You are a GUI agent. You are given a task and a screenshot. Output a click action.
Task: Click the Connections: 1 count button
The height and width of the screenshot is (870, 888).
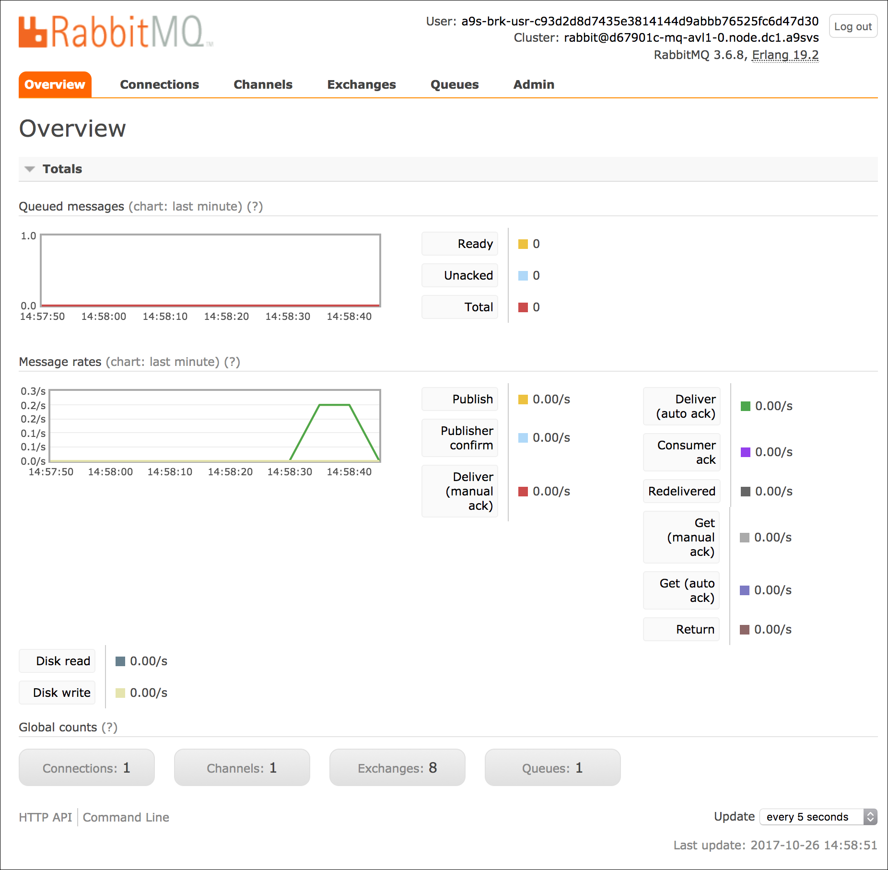pos(87,767)
